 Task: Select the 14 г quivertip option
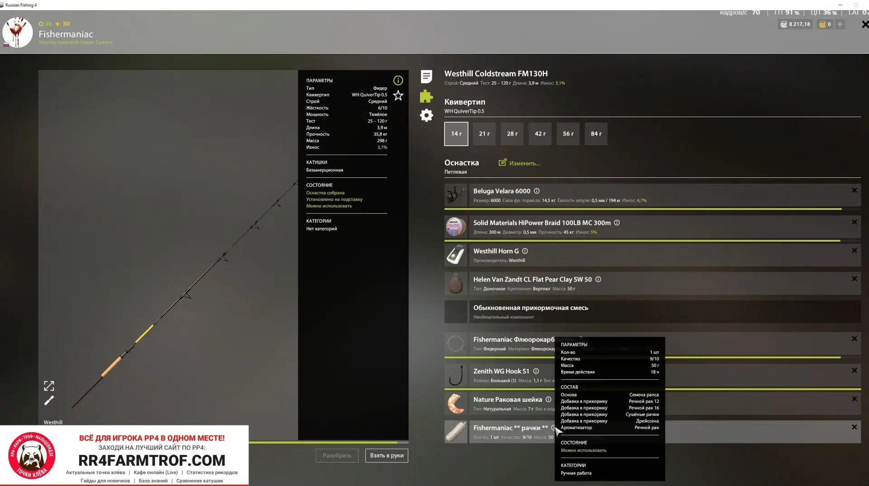pyautogui.click(x=456, y=134)
